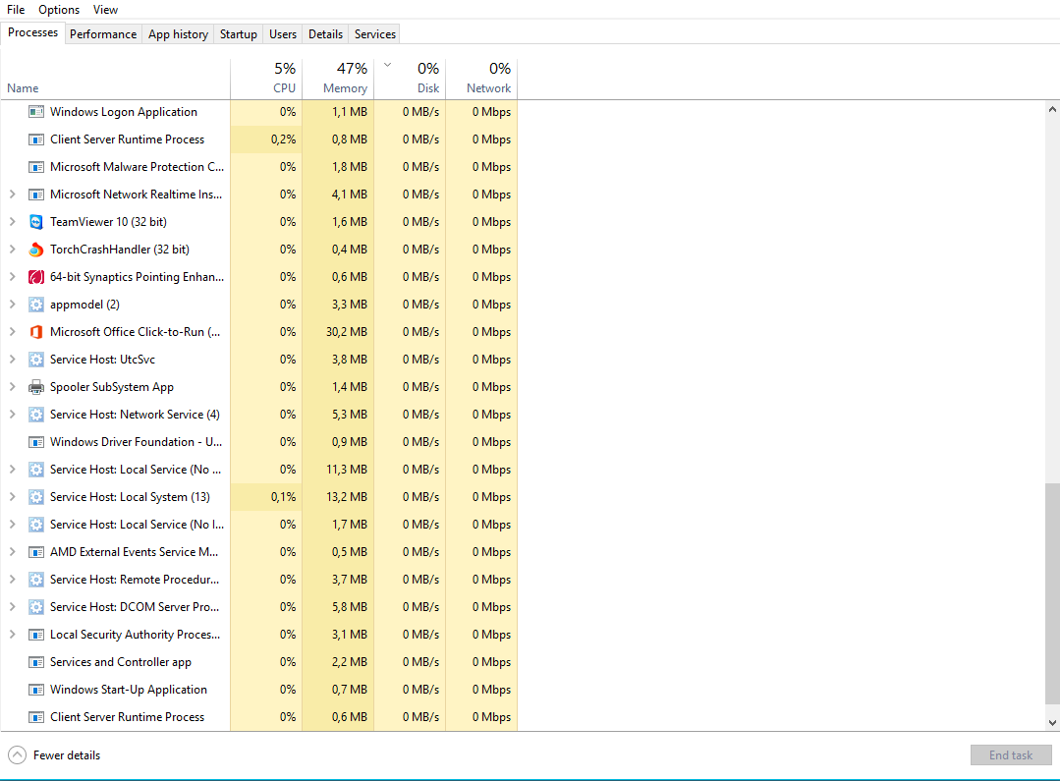Click the Windows Logon Application icon
Viewport: 1060px width, 781px height.
pos(35,112)
